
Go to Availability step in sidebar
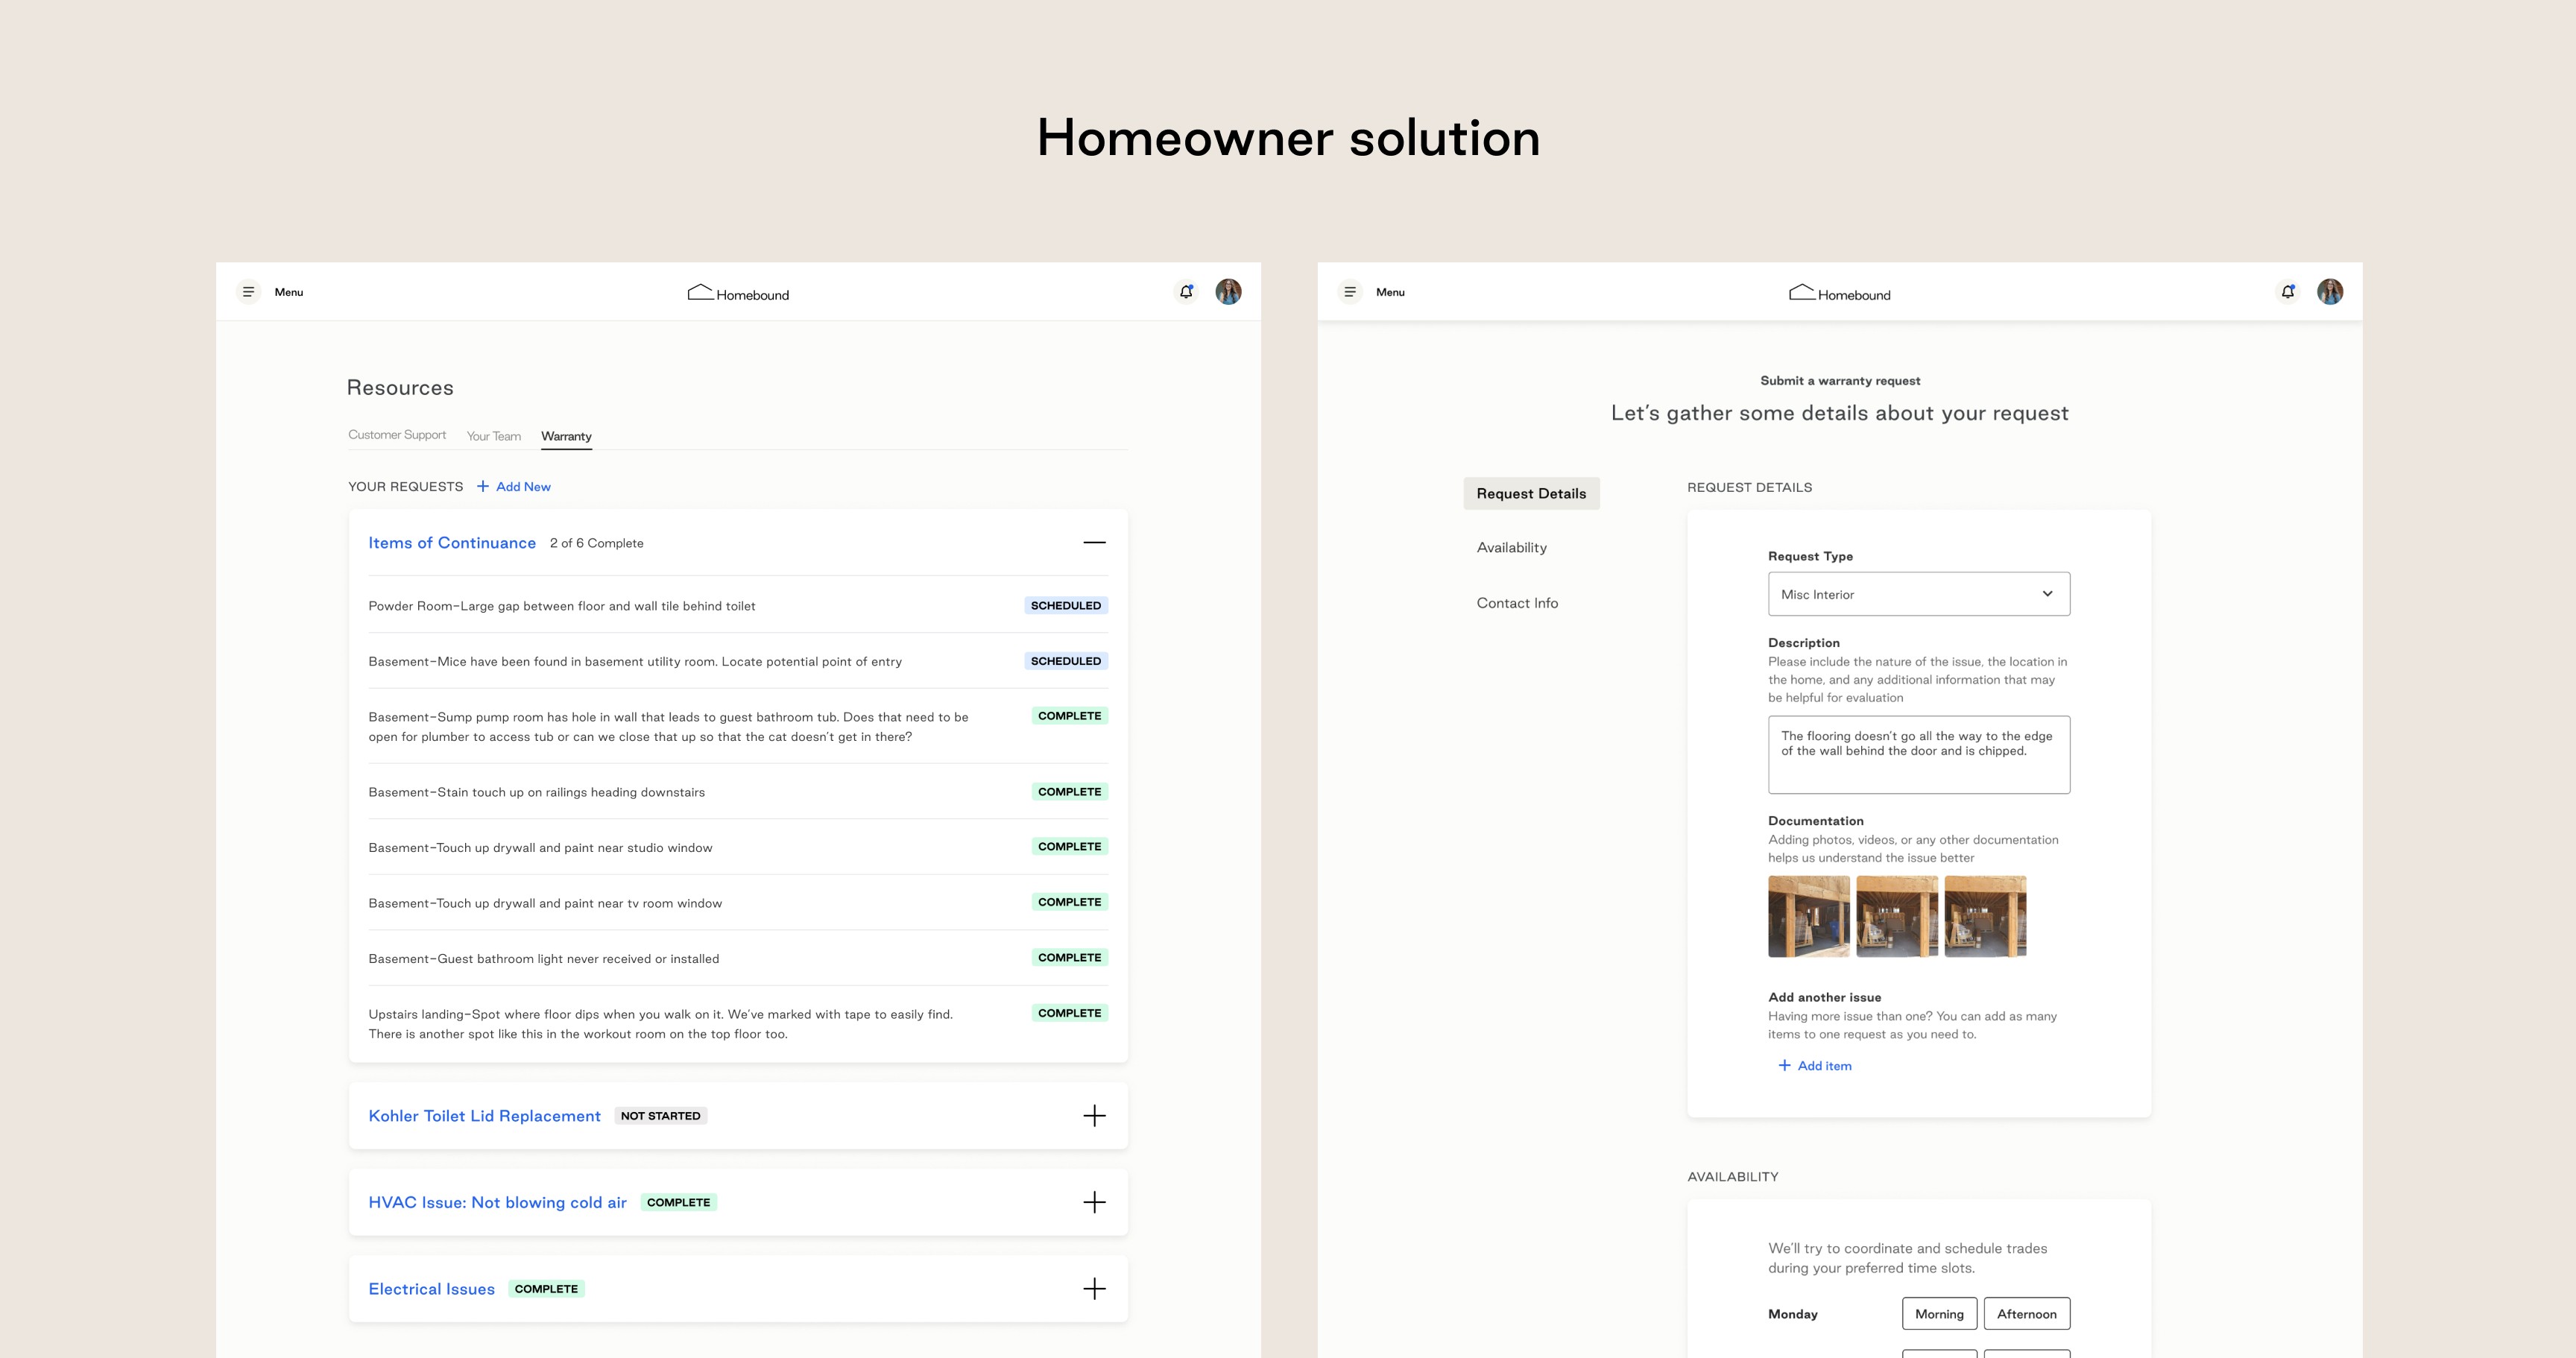click(x=1511, y=548)
